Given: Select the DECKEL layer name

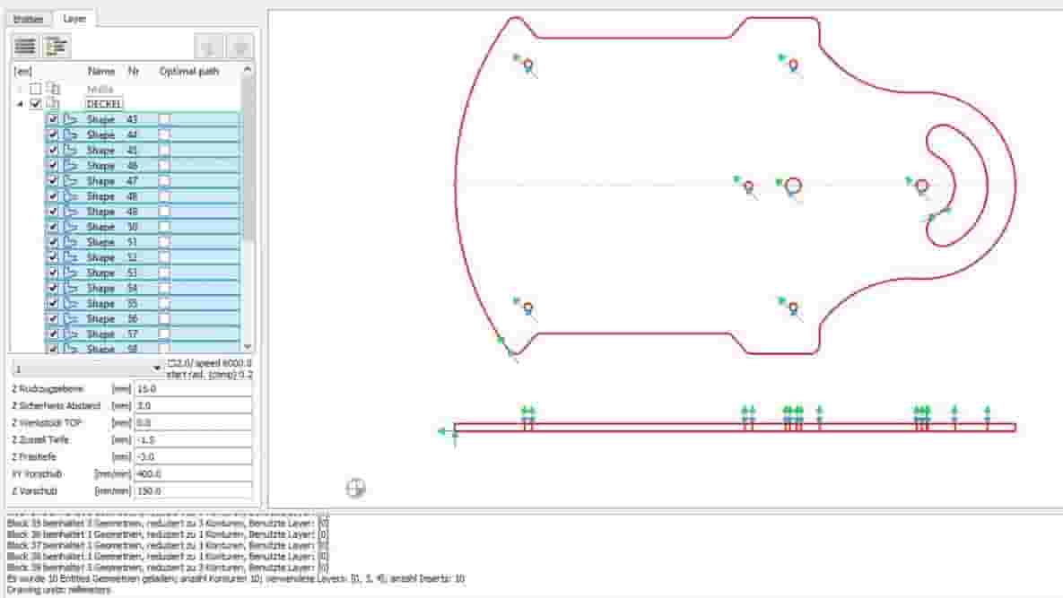Looking at the screenshot, I should click(104, 104).
